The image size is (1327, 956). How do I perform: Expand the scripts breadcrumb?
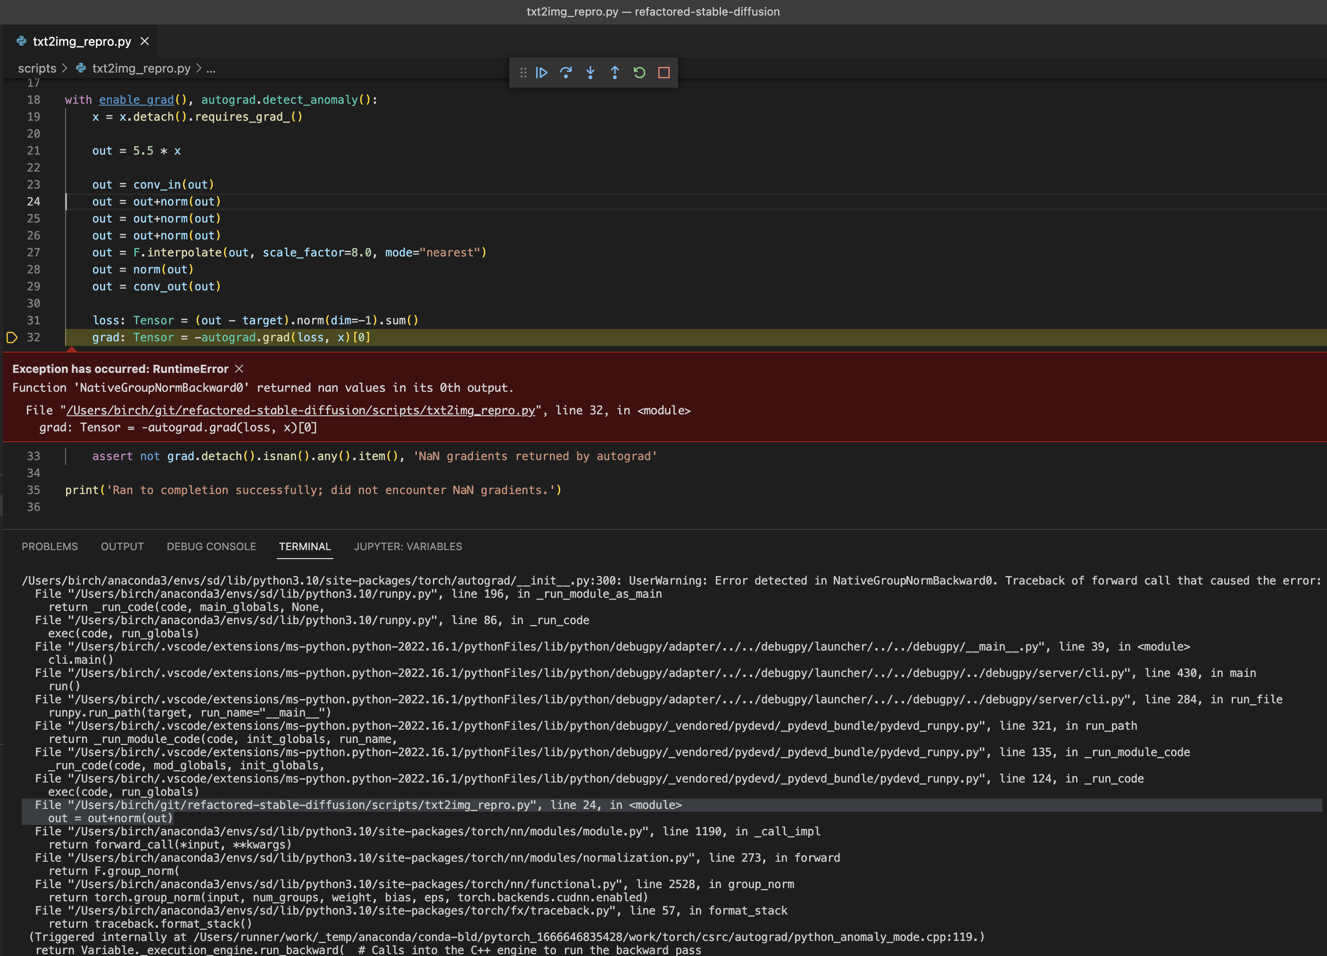36,68
